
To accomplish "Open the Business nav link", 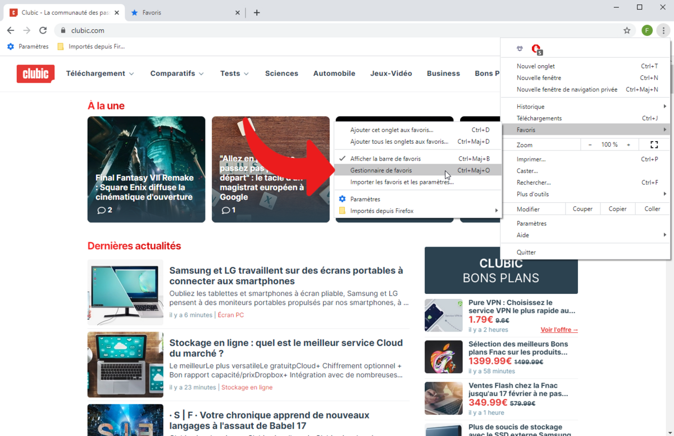I will (443, 74).
